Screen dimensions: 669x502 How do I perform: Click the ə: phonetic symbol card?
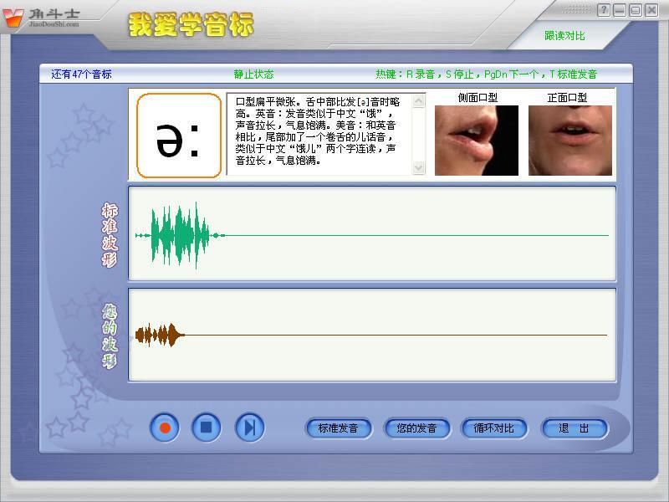pos(179,136)
